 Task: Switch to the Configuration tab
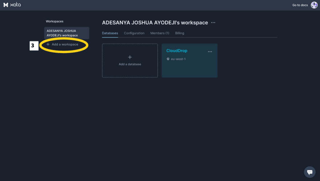coord(134,33)
